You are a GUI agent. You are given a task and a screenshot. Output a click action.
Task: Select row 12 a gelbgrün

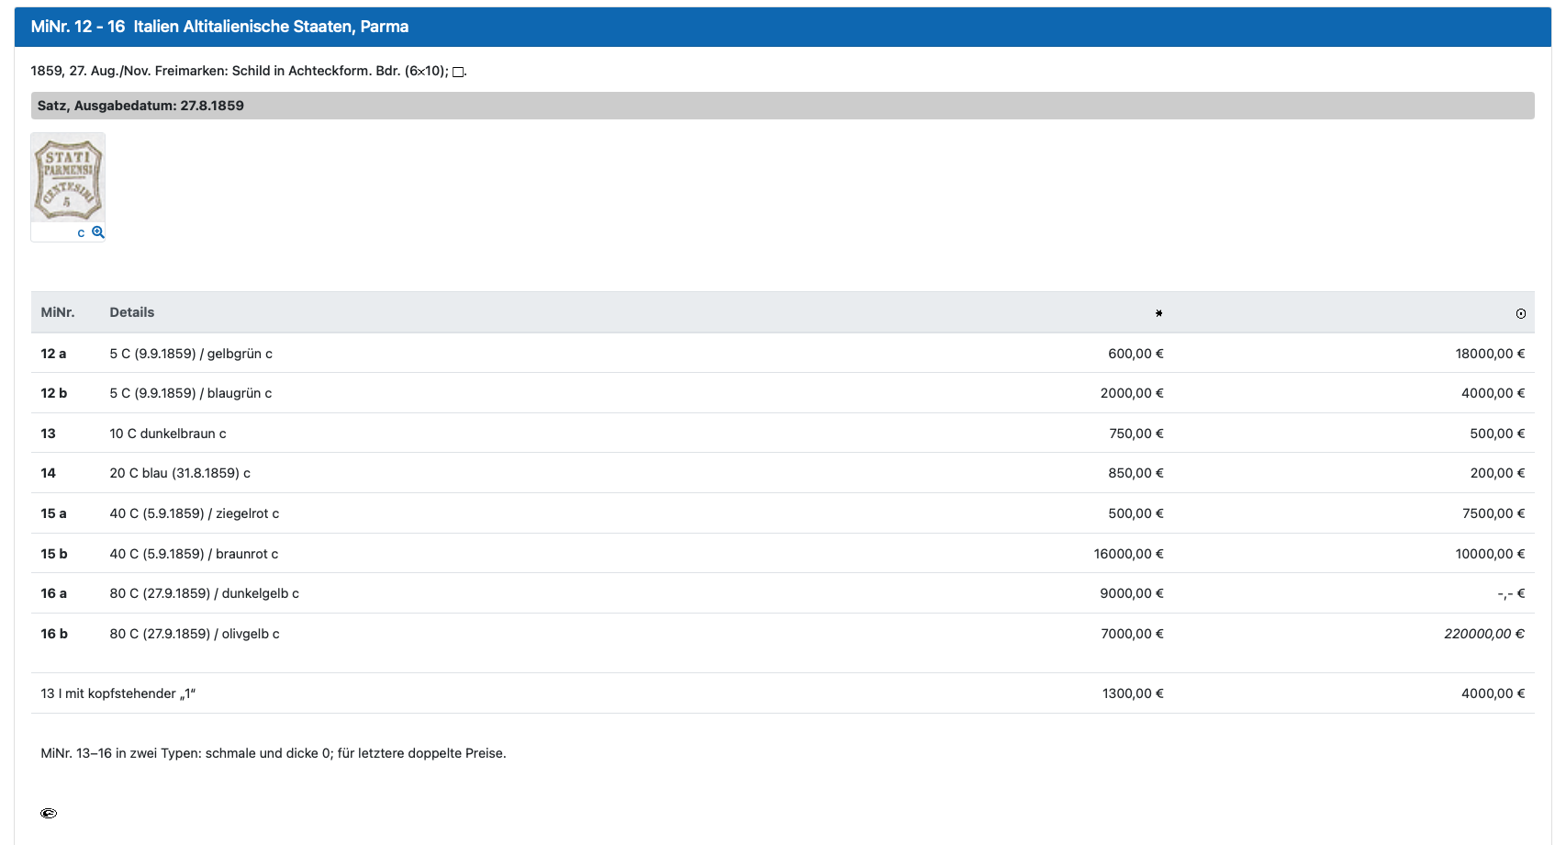point(191,354)
